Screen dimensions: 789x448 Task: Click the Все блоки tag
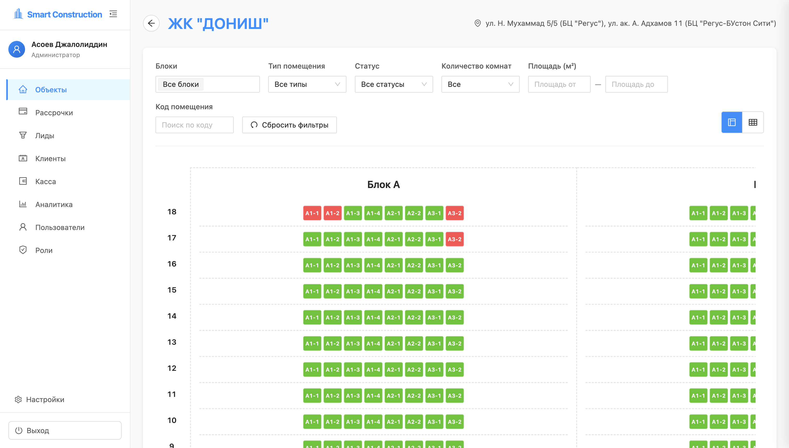pos(181,84)
